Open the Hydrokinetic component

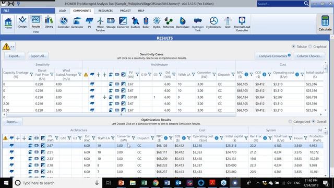(213, 22)
